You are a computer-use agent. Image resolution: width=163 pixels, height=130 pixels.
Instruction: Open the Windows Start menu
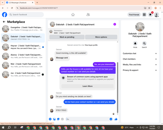coord(3,127)
